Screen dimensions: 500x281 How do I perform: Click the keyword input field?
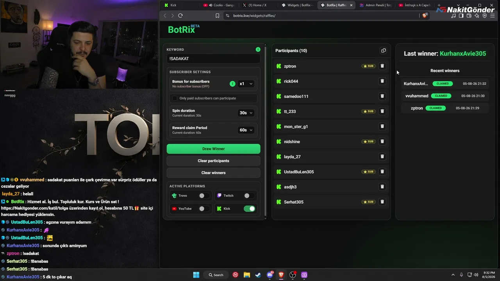point(213,59)
